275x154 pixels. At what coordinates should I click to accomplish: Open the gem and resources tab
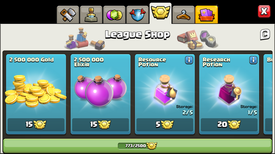tap(114, 15)
